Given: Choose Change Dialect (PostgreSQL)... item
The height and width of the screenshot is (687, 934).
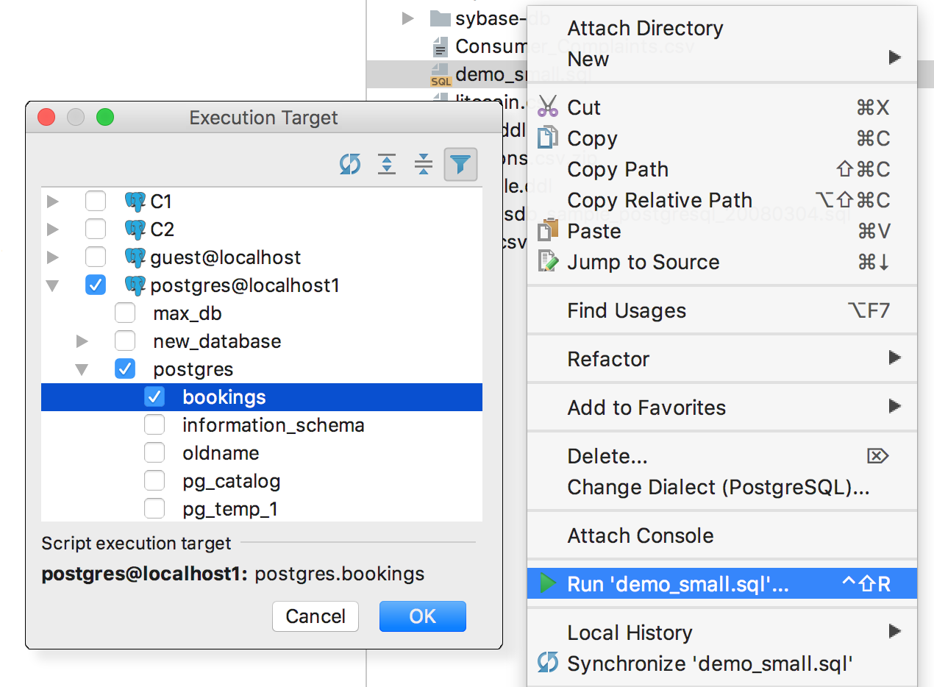Looking at the screenshot, I should click(x=722, y=487).
